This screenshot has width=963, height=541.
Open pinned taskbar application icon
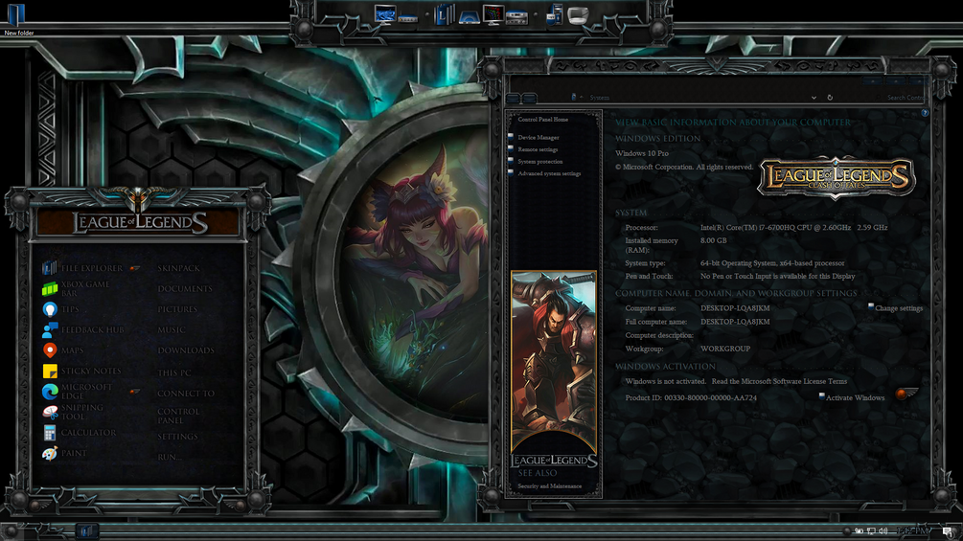[86, 531]
